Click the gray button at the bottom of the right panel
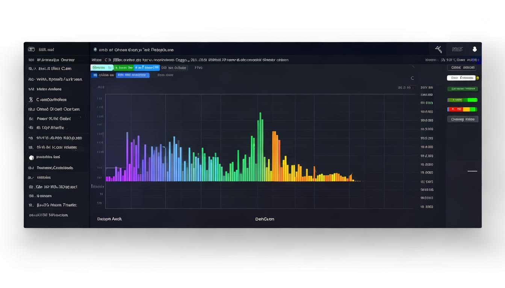 463,119
